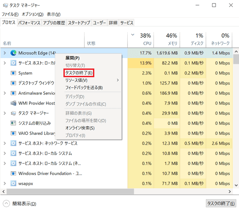Click the Antimalware Service process icon
The width and height of the screenshot is (239, 212).
[x=13, y=93]
